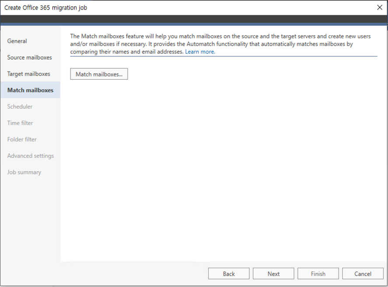
Task: Click the Back button
Action: 229,273
